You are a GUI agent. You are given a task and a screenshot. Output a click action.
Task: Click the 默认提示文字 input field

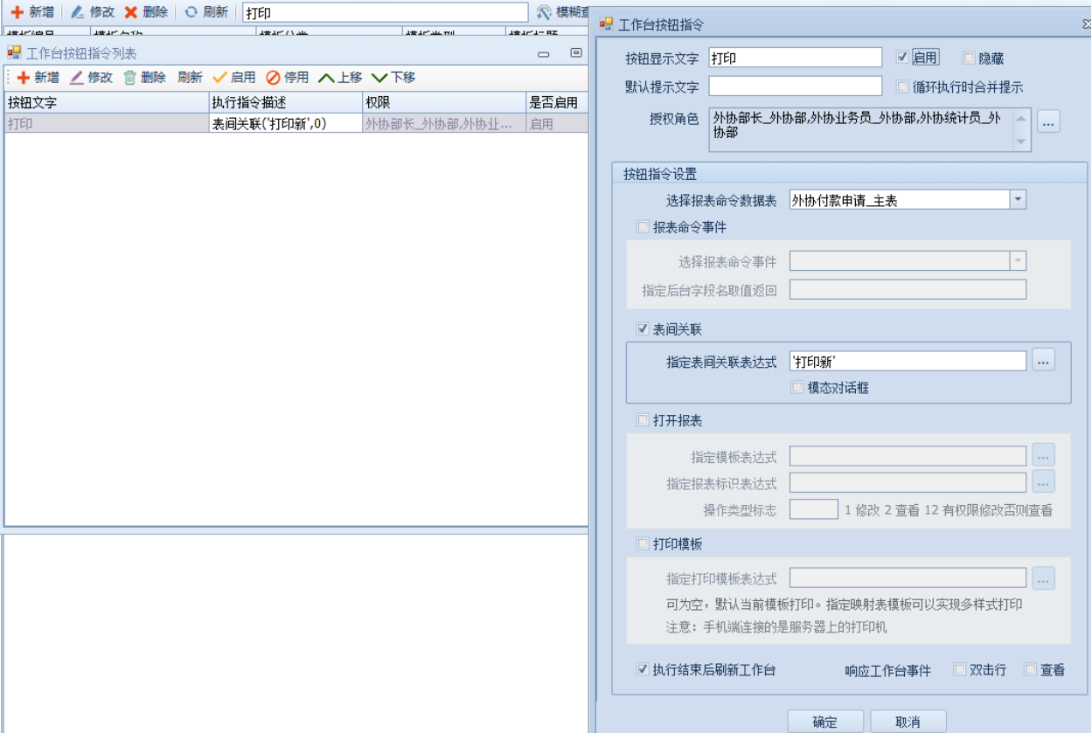coord(795,86)
